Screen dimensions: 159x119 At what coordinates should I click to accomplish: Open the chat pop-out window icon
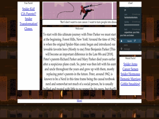point(135,41)
